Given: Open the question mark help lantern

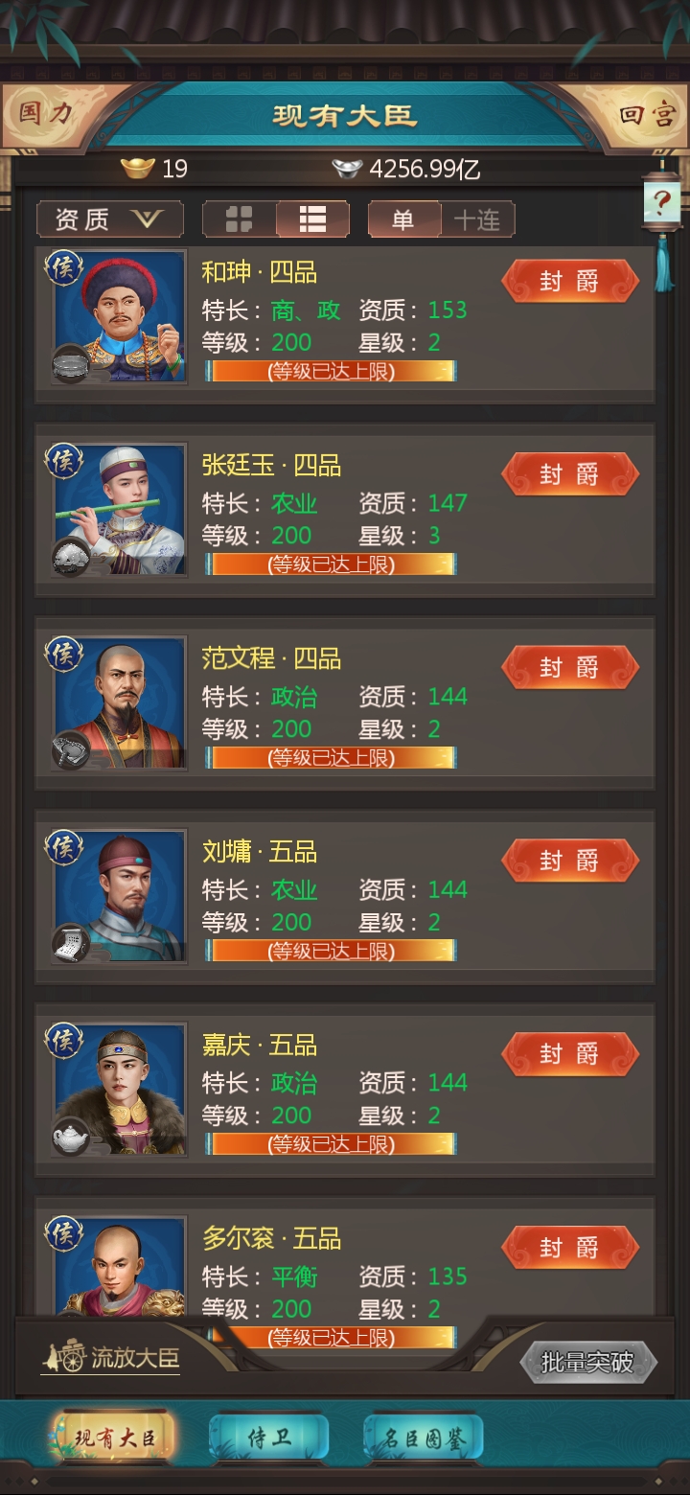Looking at the screenshot, I should pos(662,202).
